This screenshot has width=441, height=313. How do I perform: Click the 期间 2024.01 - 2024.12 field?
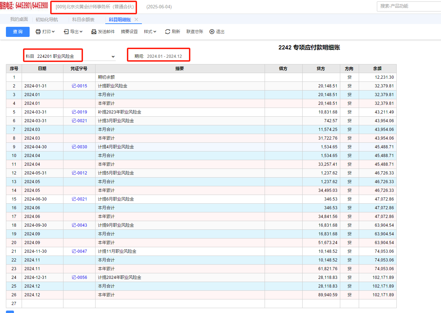(x=159, y=56)
